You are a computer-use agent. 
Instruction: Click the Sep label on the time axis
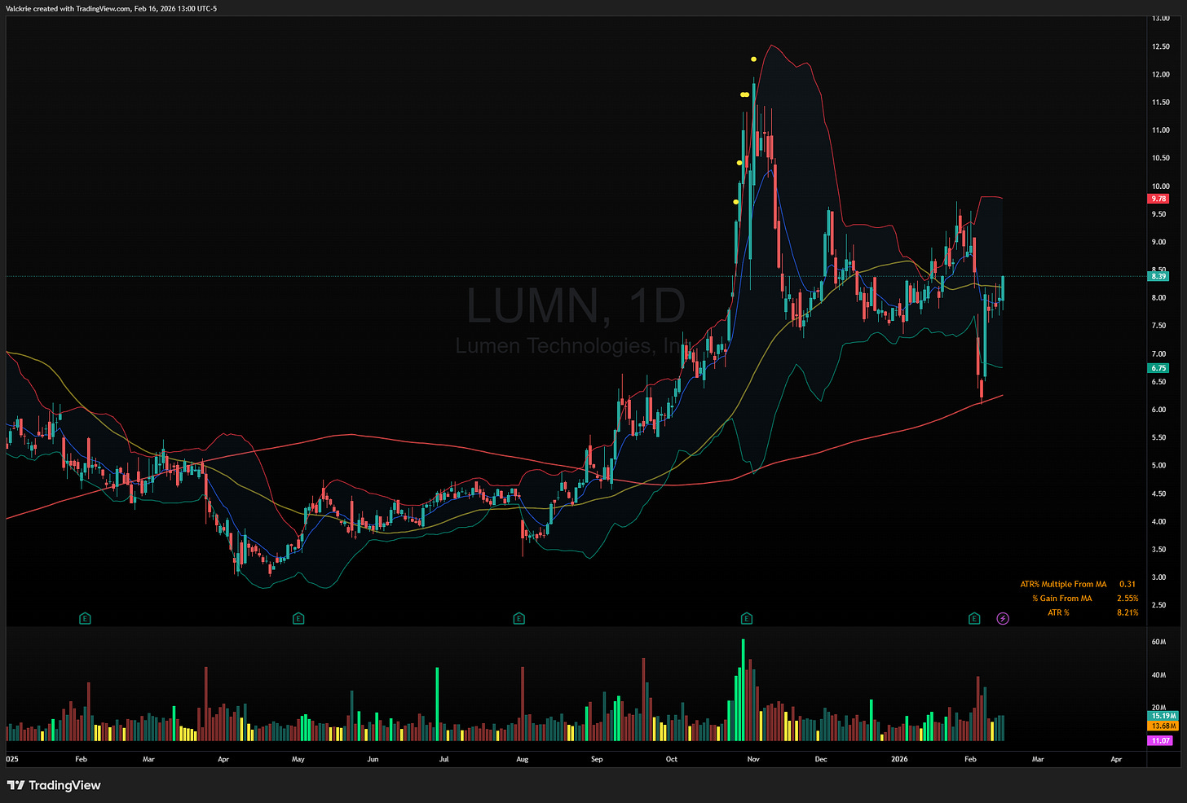coord(597,759)
